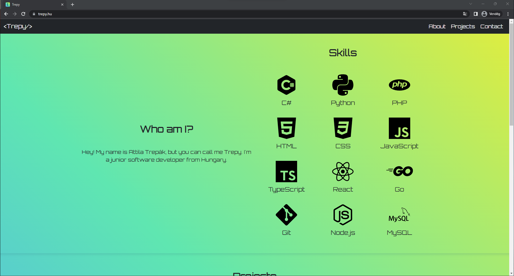This screenshot has width=514, height=276.
Task: Click the 'JavaScript' skill label
Action: point(399,146)
